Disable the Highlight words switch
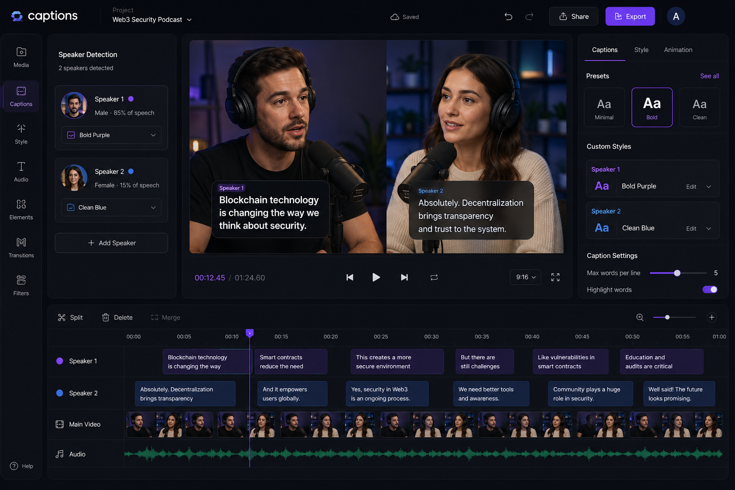This screenshot has height=490, width=735. click(710, 290)
